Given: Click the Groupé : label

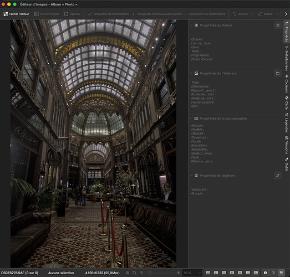Looking at the screenshot, I should point(197,193).
